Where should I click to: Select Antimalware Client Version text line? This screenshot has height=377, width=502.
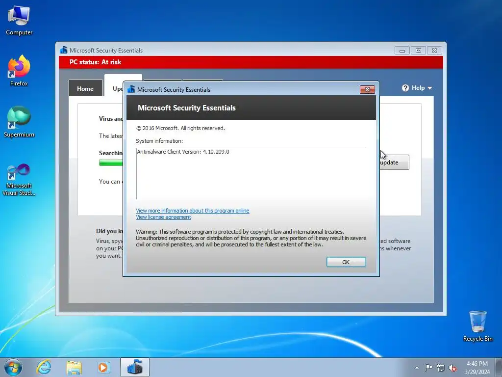point(183,152)
